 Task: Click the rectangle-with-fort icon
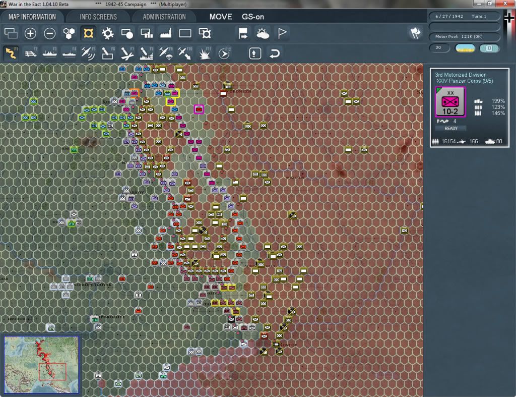pyautogui.click(x=205, y=33)
